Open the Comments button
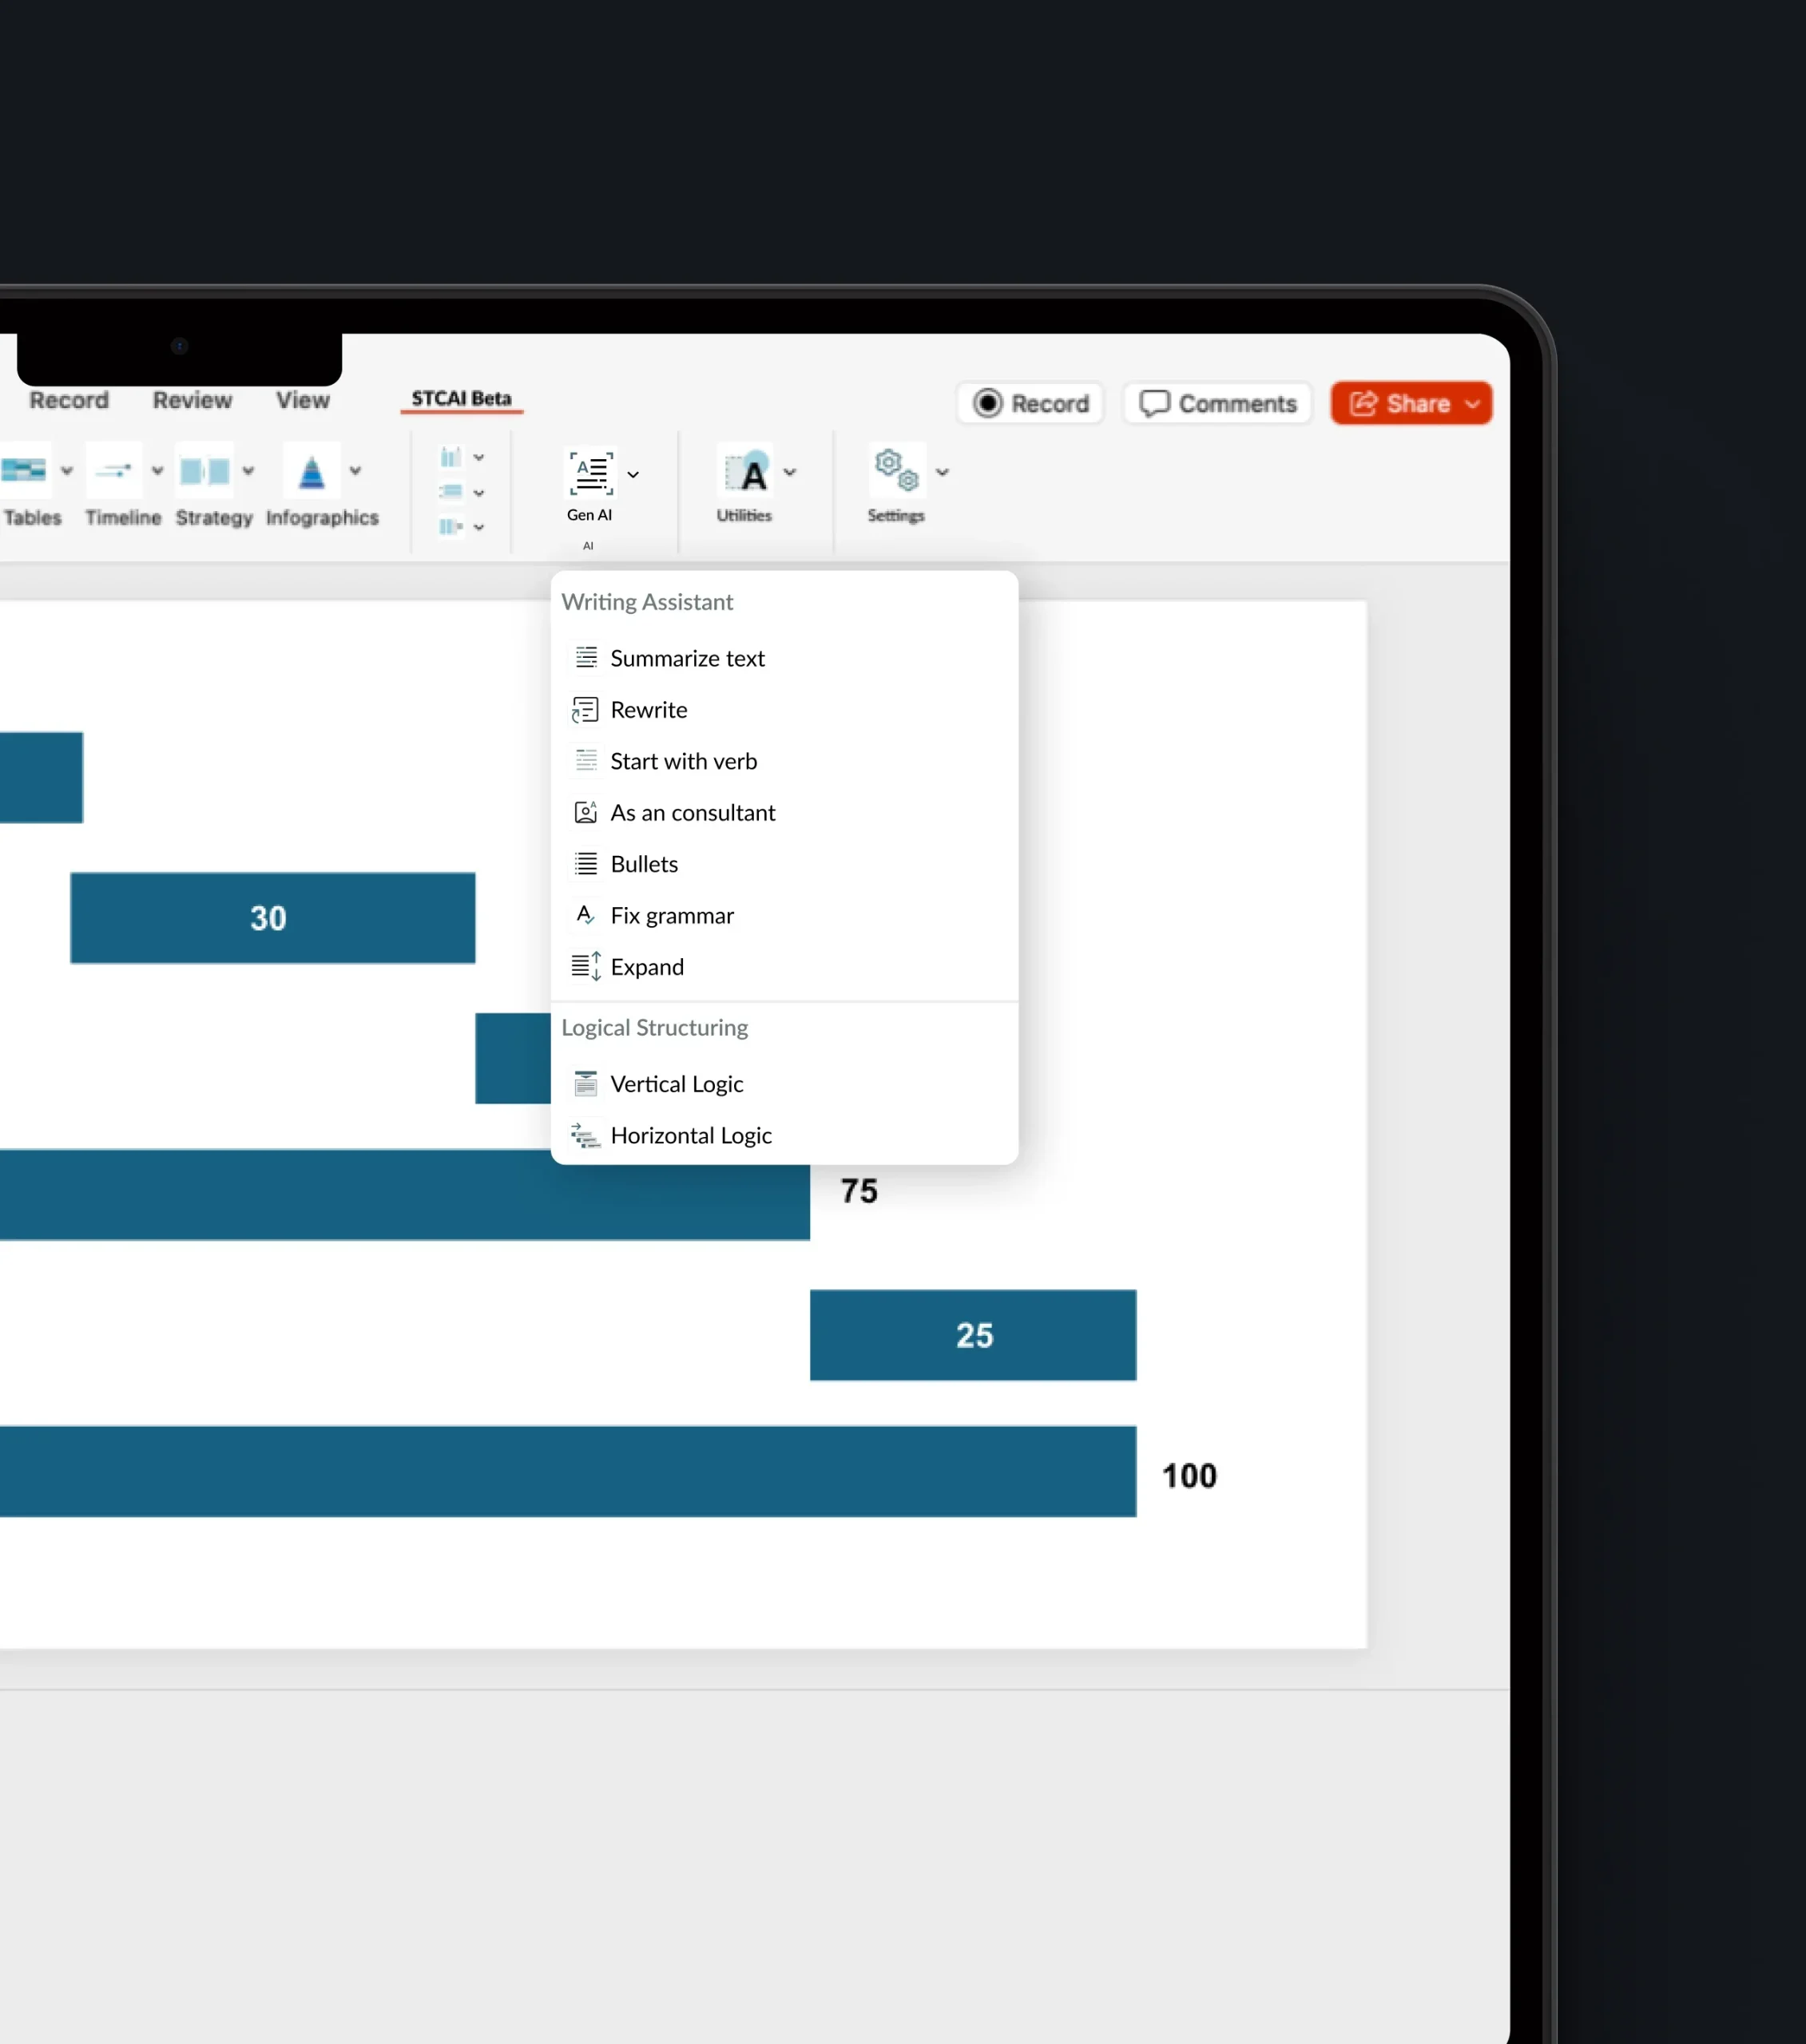1806x2044 pixels. [1217, 403]
